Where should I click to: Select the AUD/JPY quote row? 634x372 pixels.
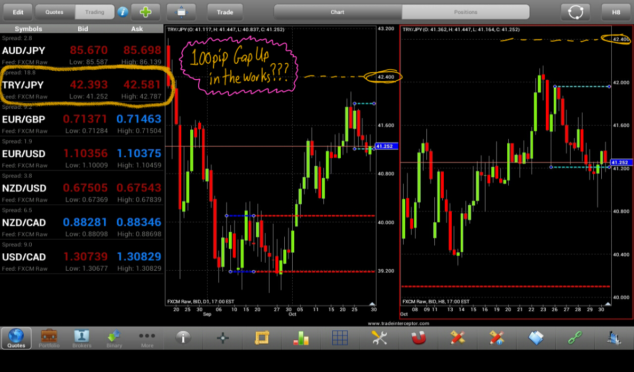(82, 50)
